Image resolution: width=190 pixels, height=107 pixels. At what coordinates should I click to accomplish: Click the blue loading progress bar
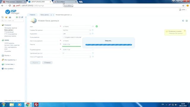click(x=109, y=45)
